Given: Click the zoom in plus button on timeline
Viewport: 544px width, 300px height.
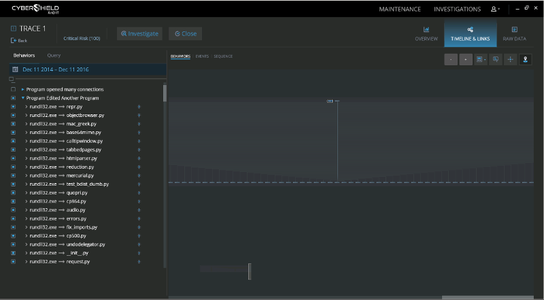Looking at the screenshot, I should click(x=466, y=60).
